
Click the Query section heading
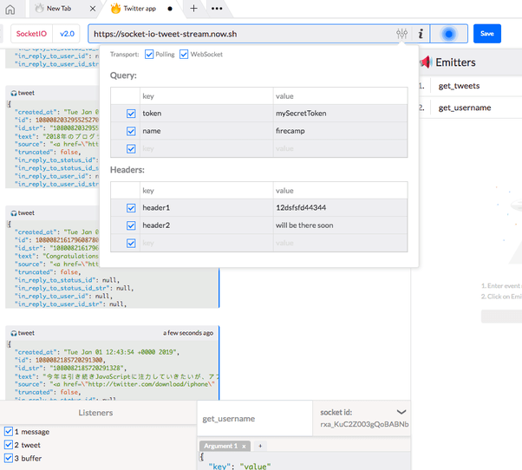pyautogui.click(x=123, y=75)
